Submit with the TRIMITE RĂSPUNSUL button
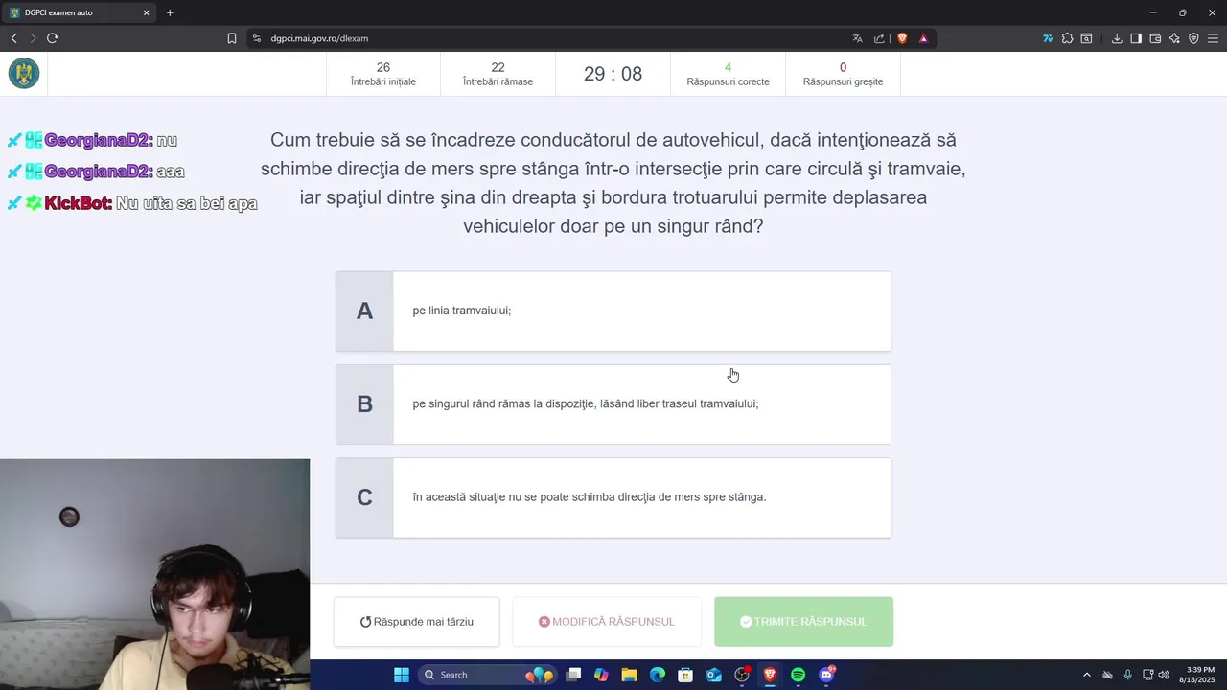Viewport: 1227px width, 690px height. 803,622
